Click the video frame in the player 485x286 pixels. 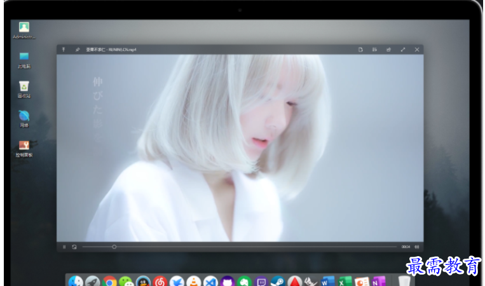point(240,148)
